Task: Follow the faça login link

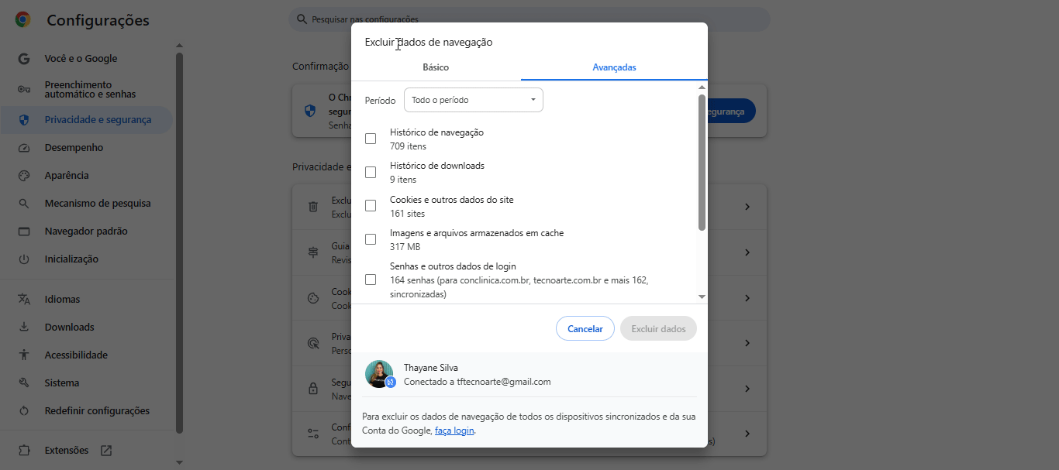Action: click(454, 431)
